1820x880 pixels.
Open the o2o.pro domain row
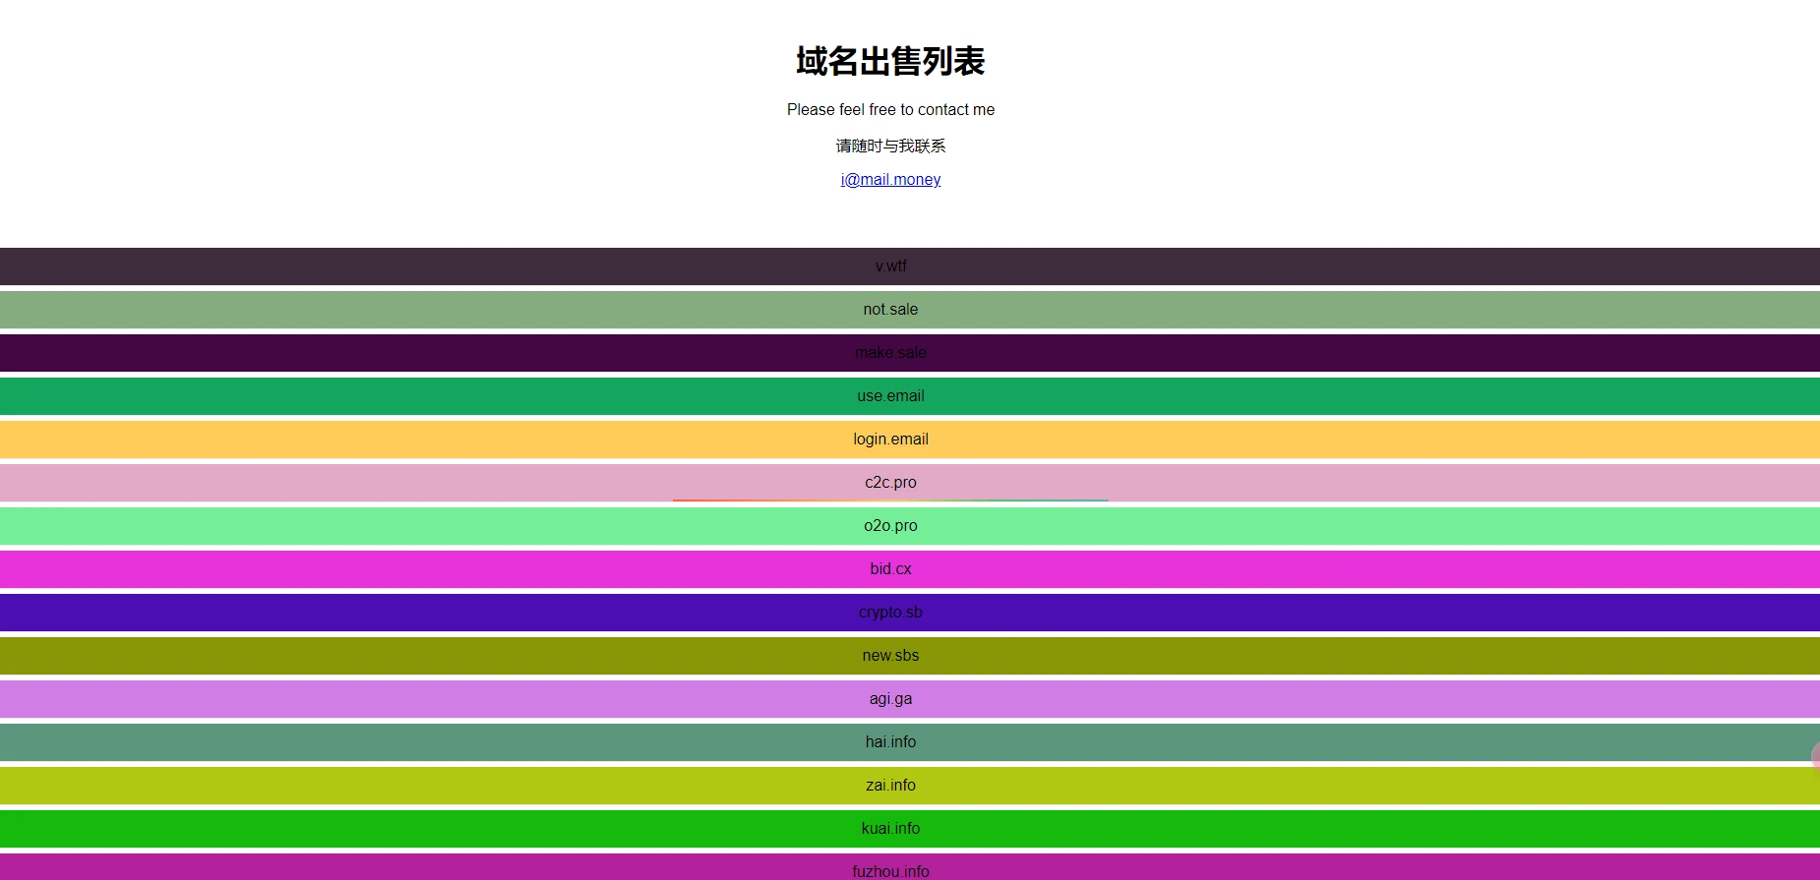tap(890, 526)
